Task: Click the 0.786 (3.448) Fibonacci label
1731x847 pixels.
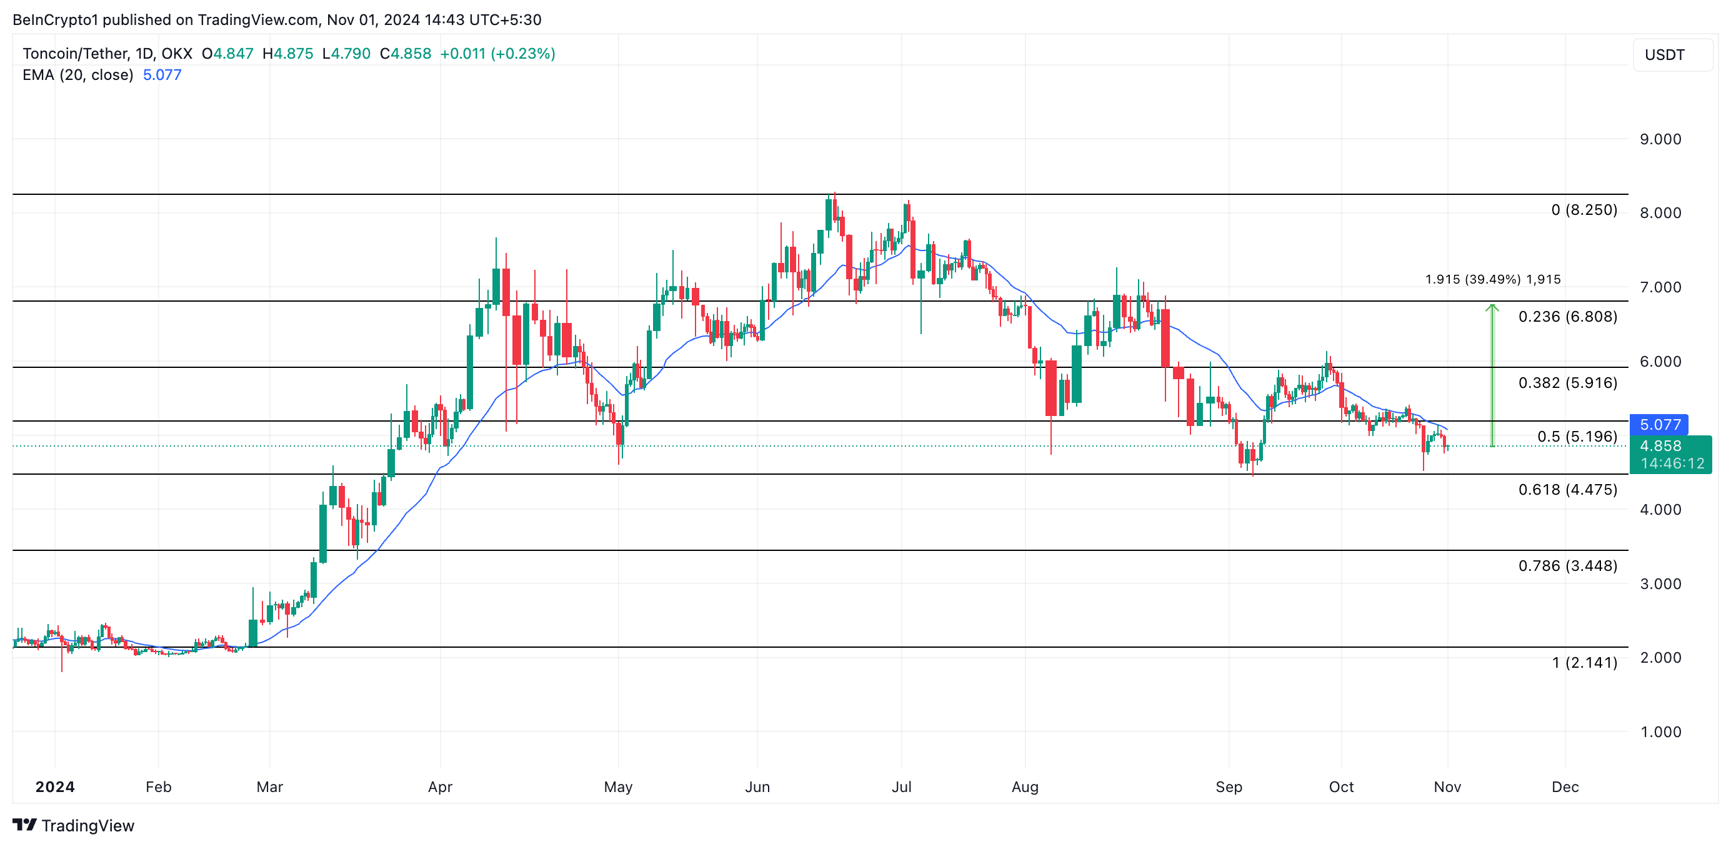Action: click(x=1567, y=565)
